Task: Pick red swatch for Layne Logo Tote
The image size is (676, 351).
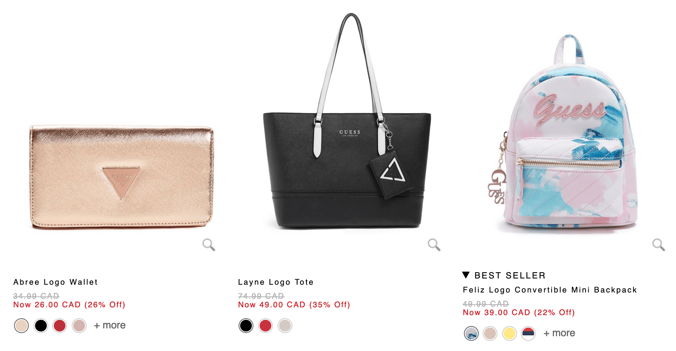Action: 265,326
